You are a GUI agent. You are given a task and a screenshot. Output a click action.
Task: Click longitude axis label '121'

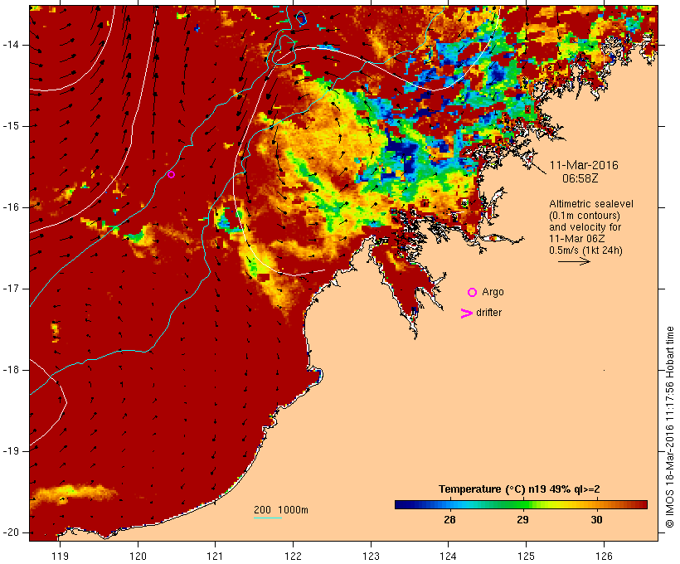click(215, 556)
